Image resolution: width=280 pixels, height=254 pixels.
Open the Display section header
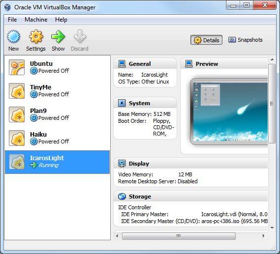click(190, 164)
